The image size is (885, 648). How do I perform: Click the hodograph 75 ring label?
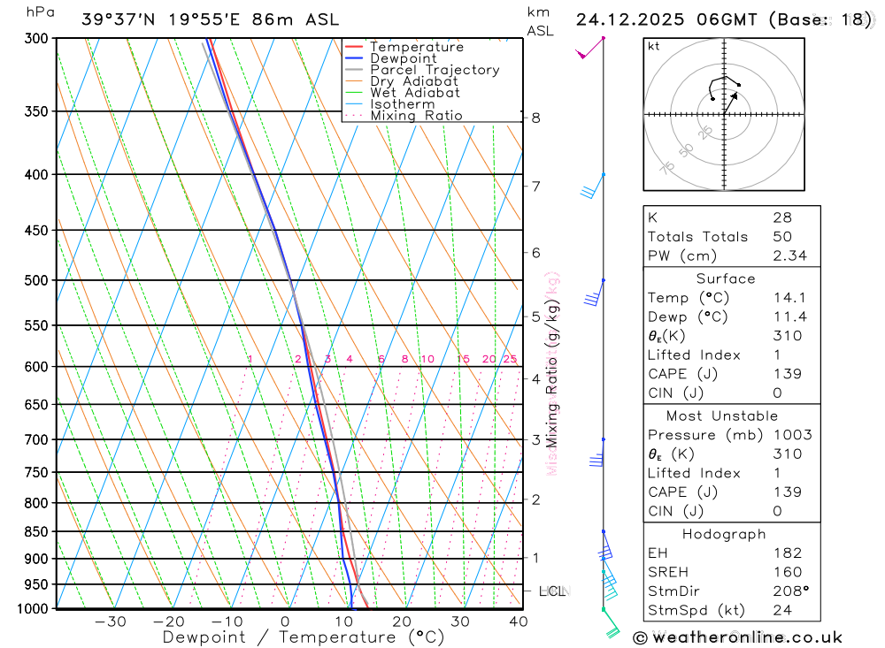(667, 168)
